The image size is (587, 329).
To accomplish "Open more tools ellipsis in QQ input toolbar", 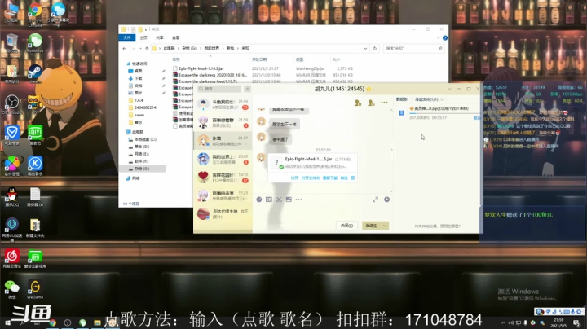I will (x=298, y=200).
